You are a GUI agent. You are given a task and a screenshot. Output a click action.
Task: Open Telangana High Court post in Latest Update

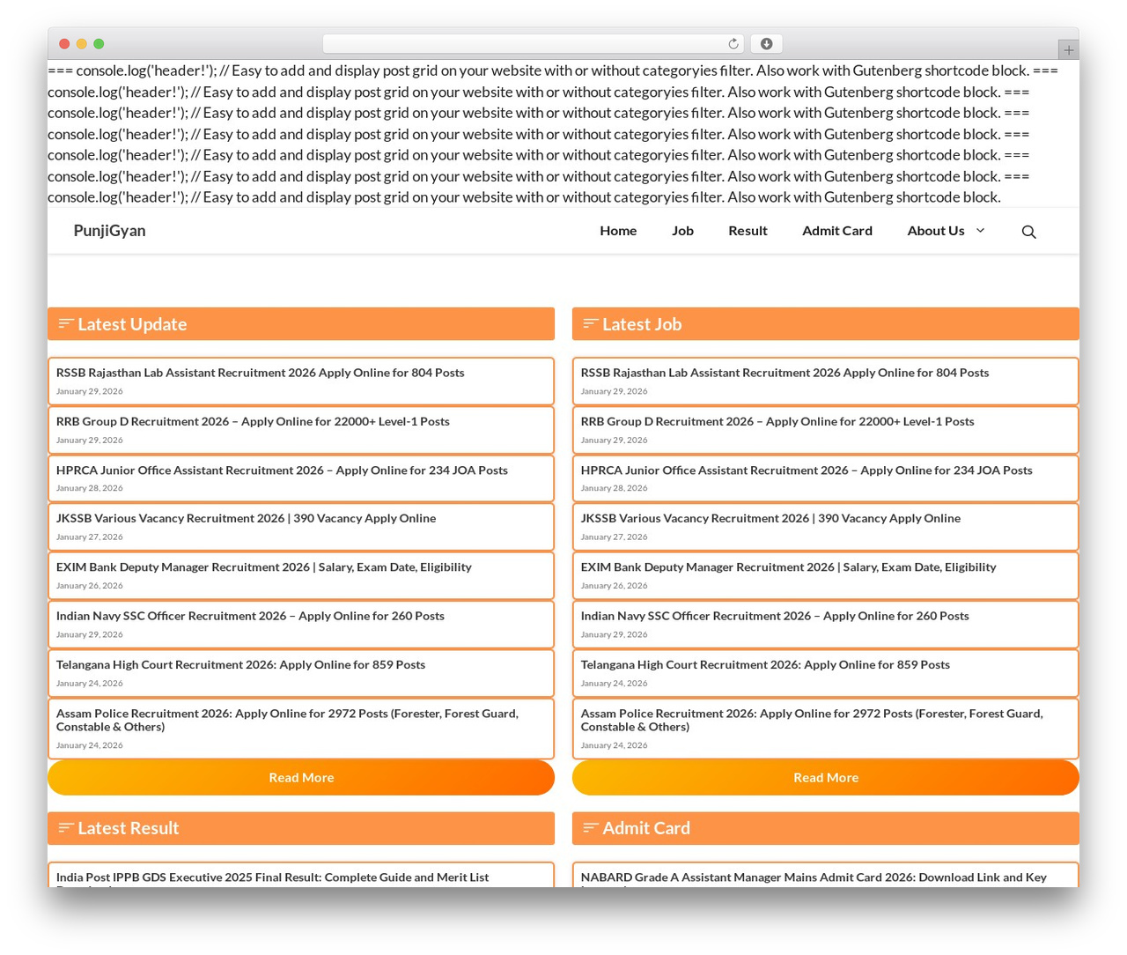(x=240, y=664)
